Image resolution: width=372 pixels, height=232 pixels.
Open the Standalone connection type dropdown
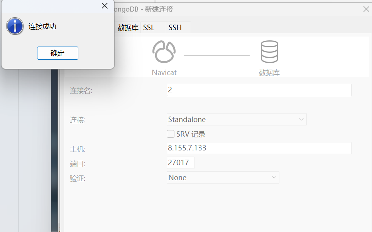pos(237,119)
